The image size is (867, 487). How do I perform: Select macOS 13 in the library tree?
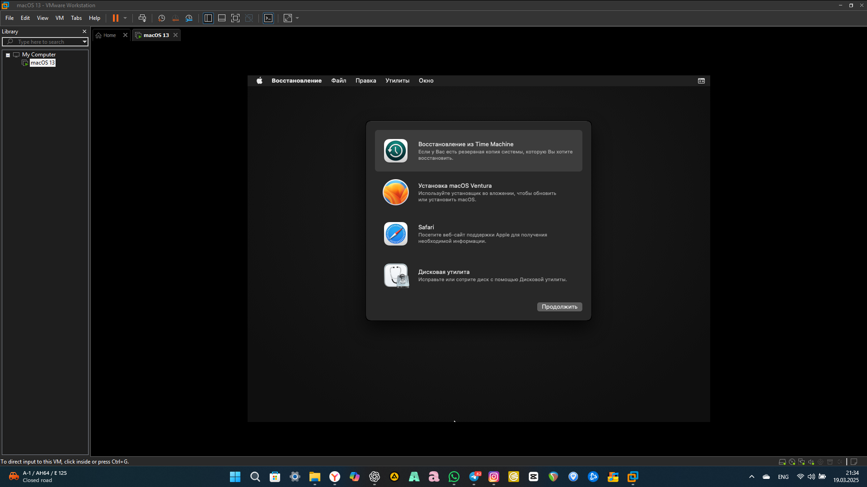(x=42, y=63)
